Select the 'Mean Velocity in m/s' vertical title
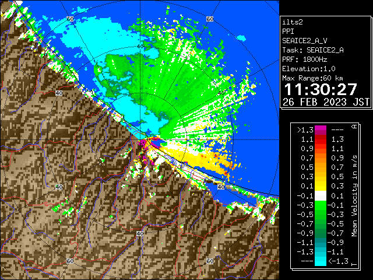373x280 pixels. click(354, 196)
